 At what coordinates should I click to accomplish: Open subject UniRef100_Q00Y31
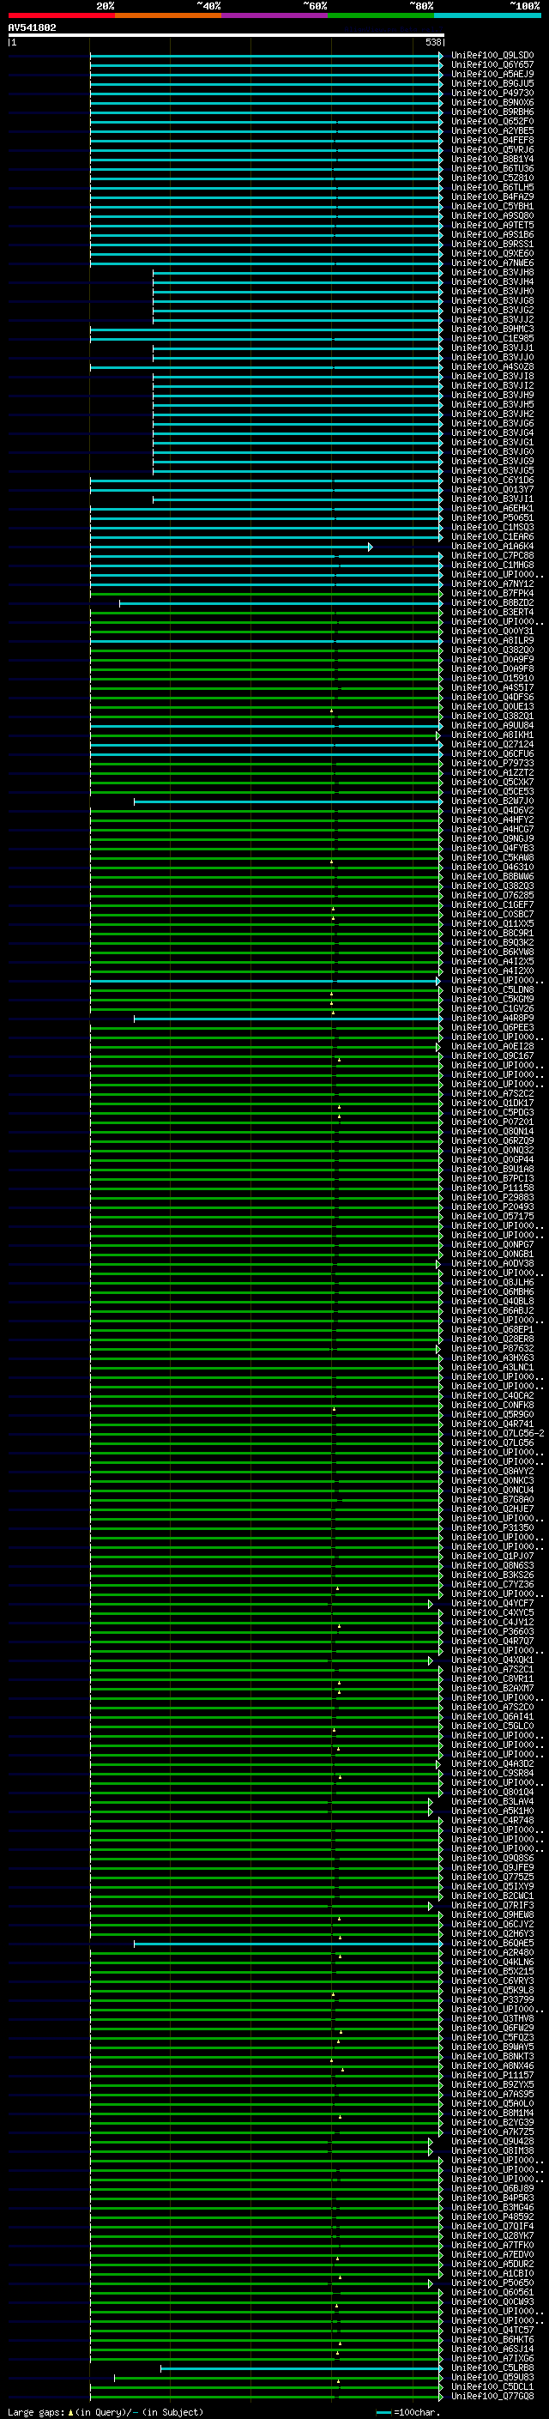click(492, 631)
